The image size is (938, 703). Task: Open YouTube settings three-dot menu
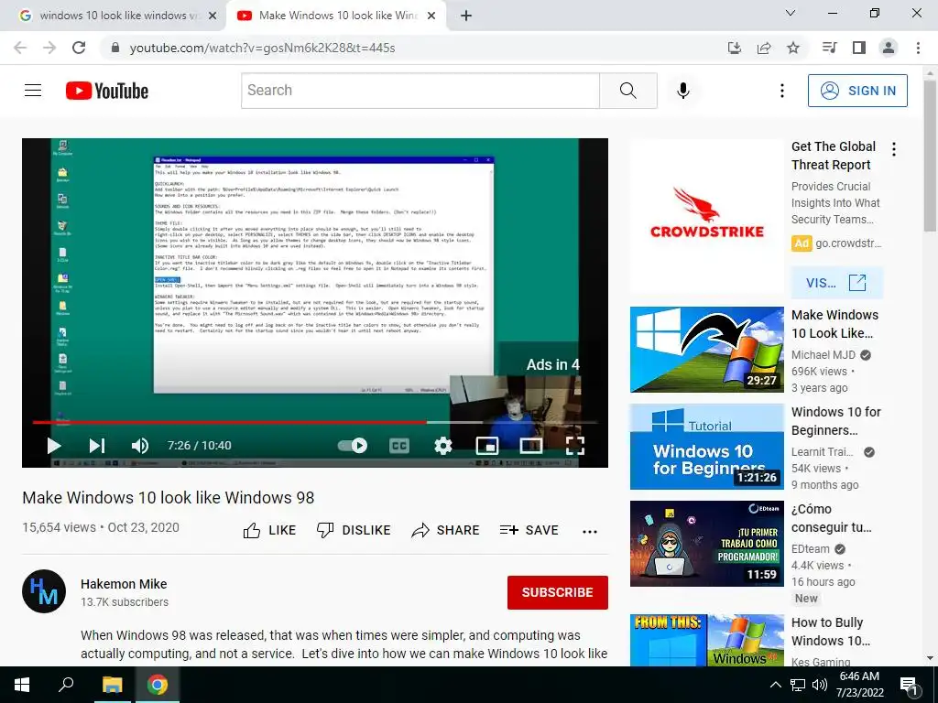(782, 91)
